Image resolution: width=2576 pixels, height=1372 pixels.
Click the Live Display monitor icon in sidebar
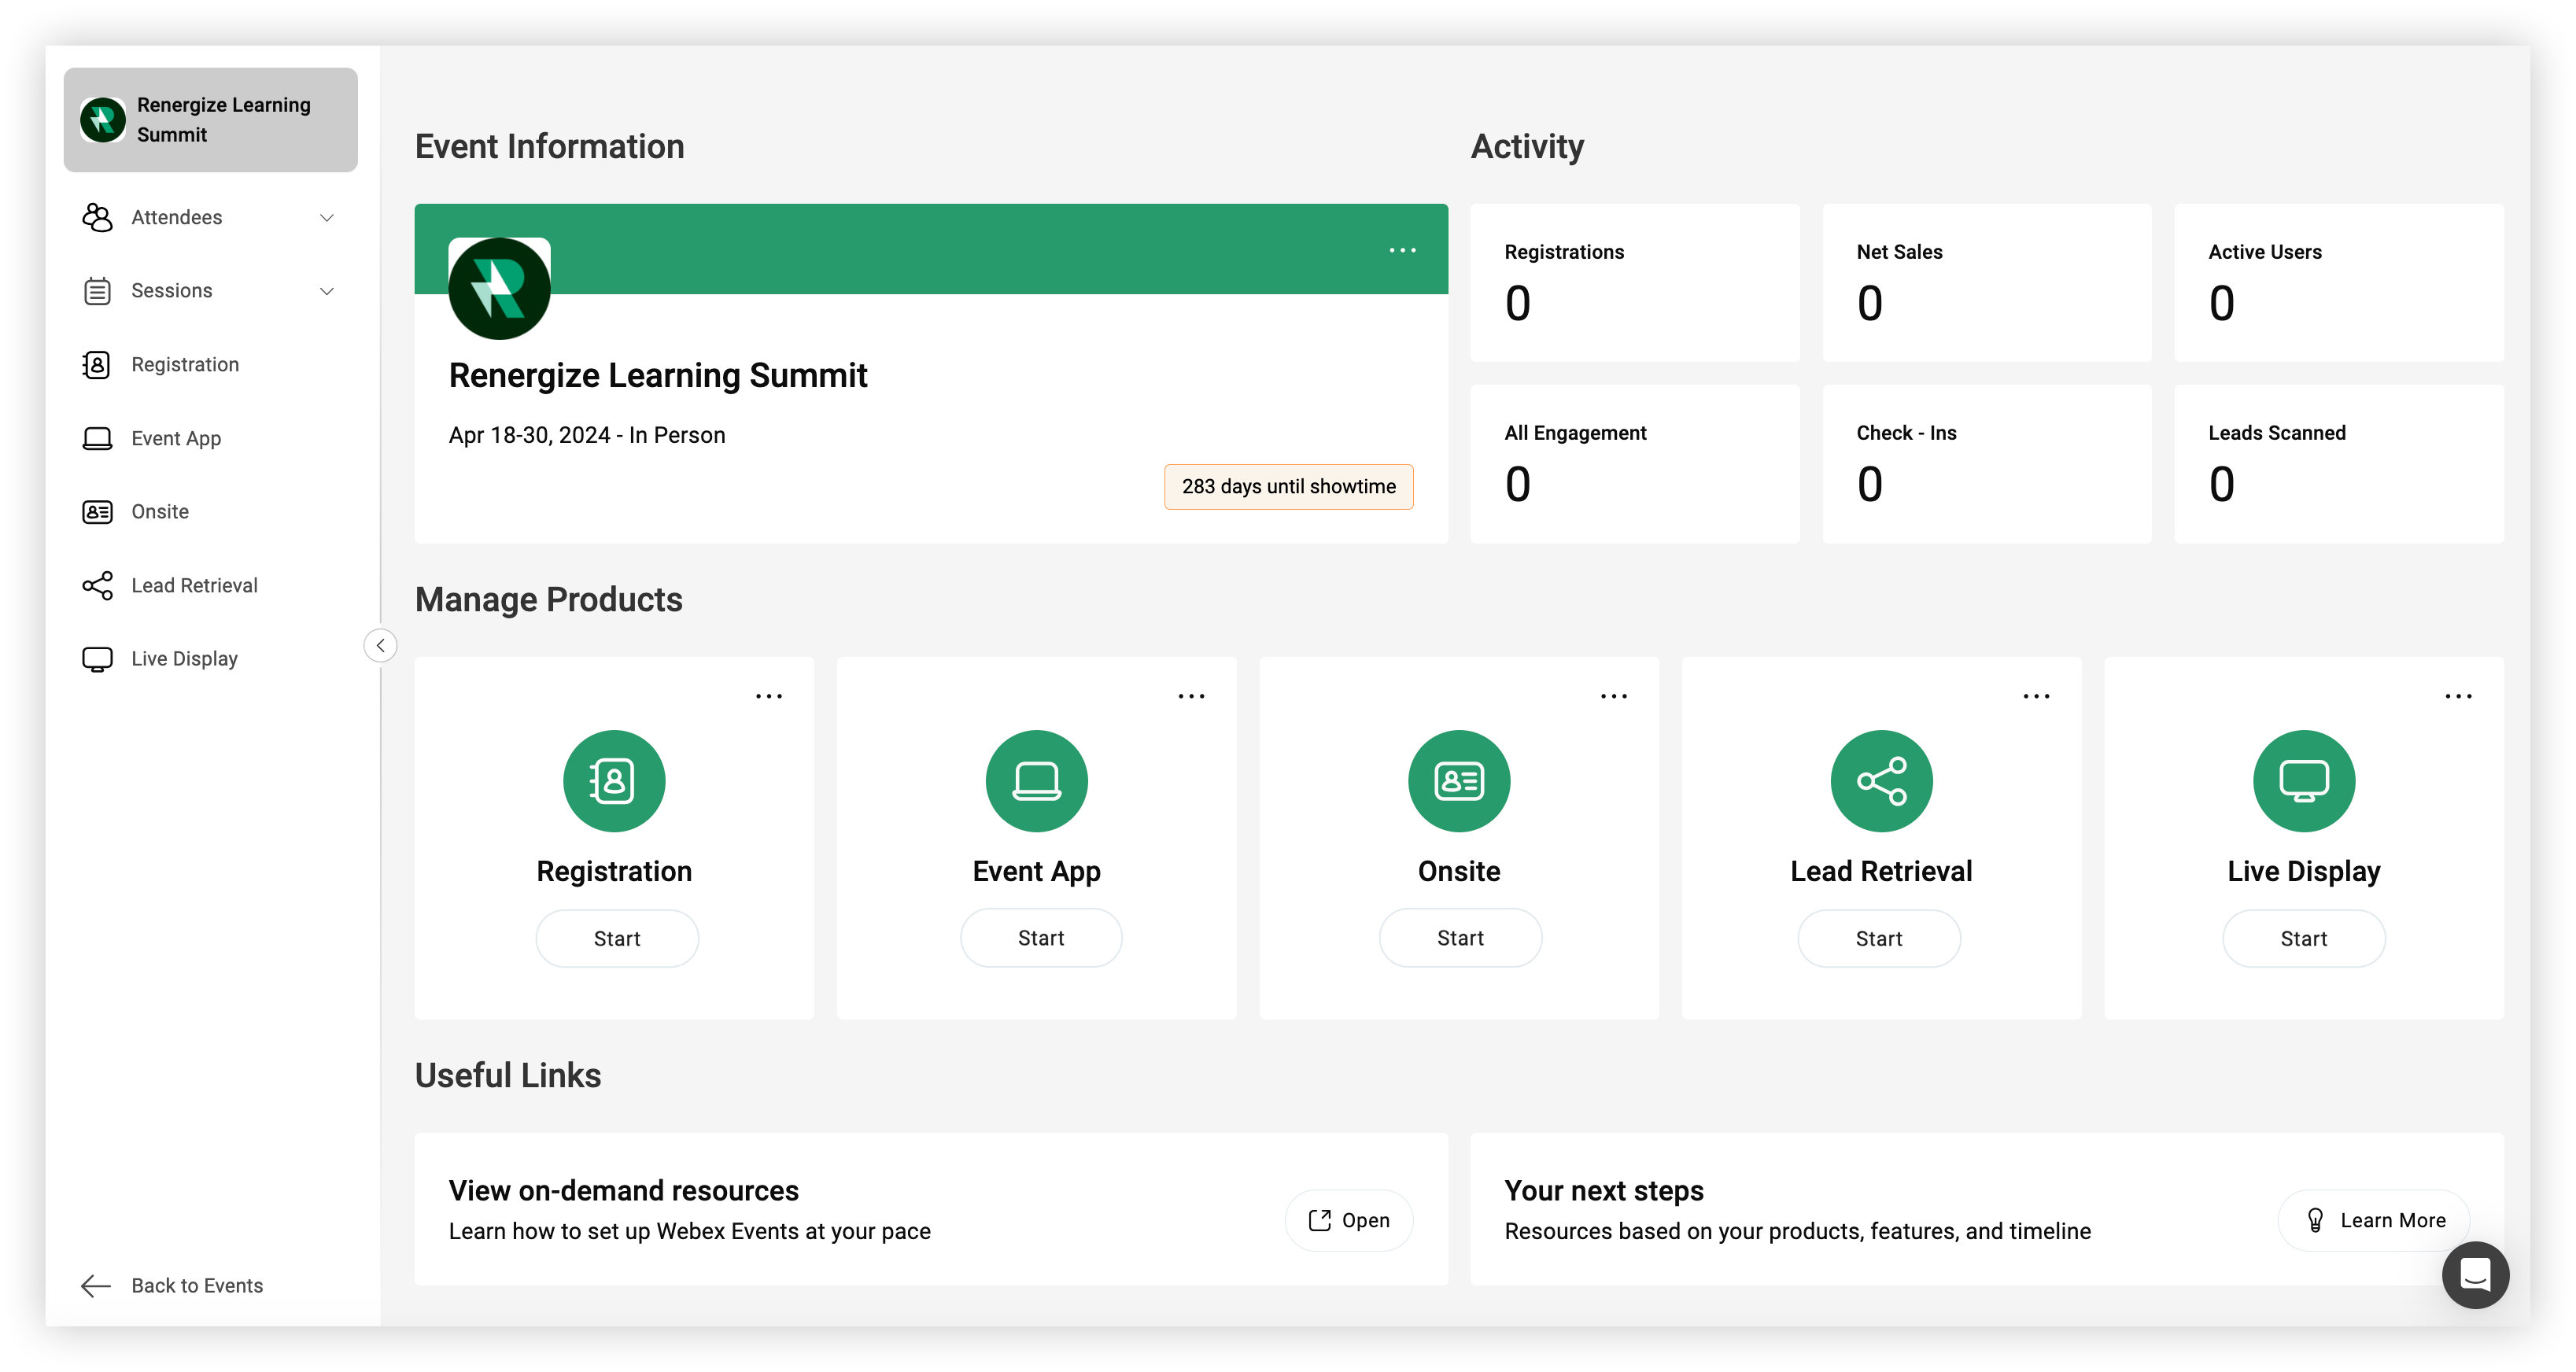click(x=97, y=659)
